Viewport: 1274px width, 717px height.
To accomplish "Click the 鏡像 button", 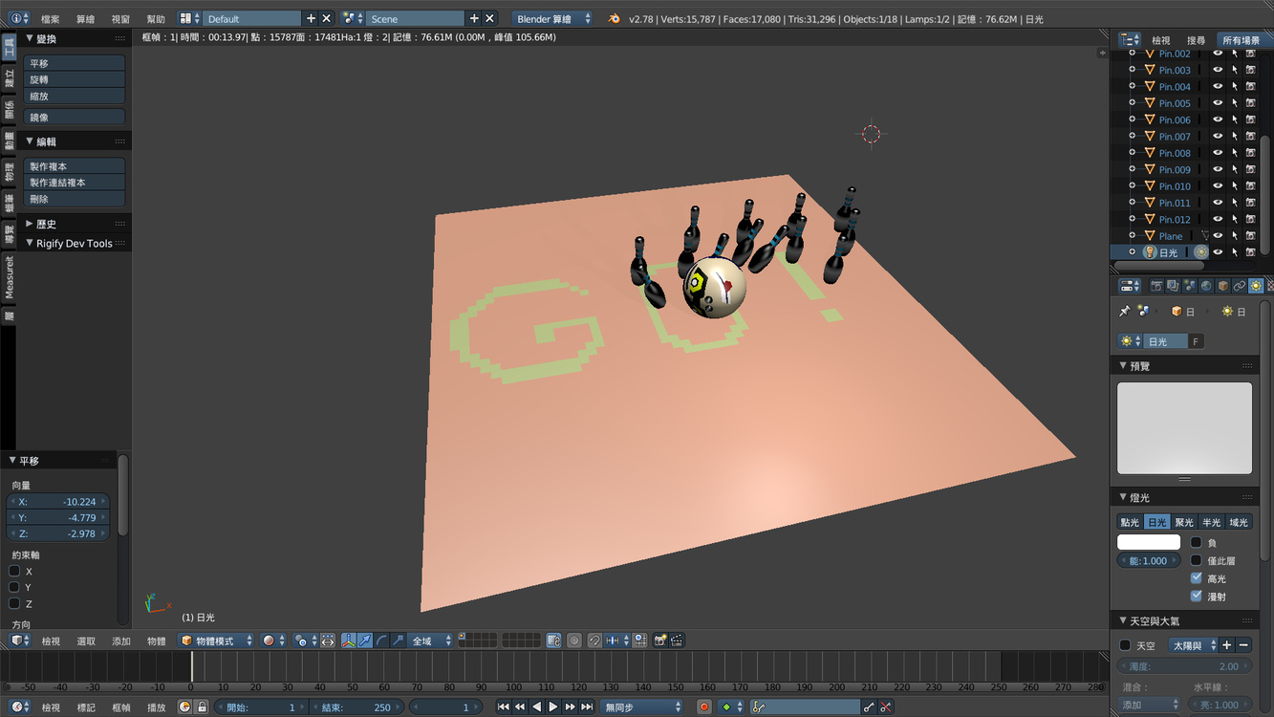I will pos(75,117).
